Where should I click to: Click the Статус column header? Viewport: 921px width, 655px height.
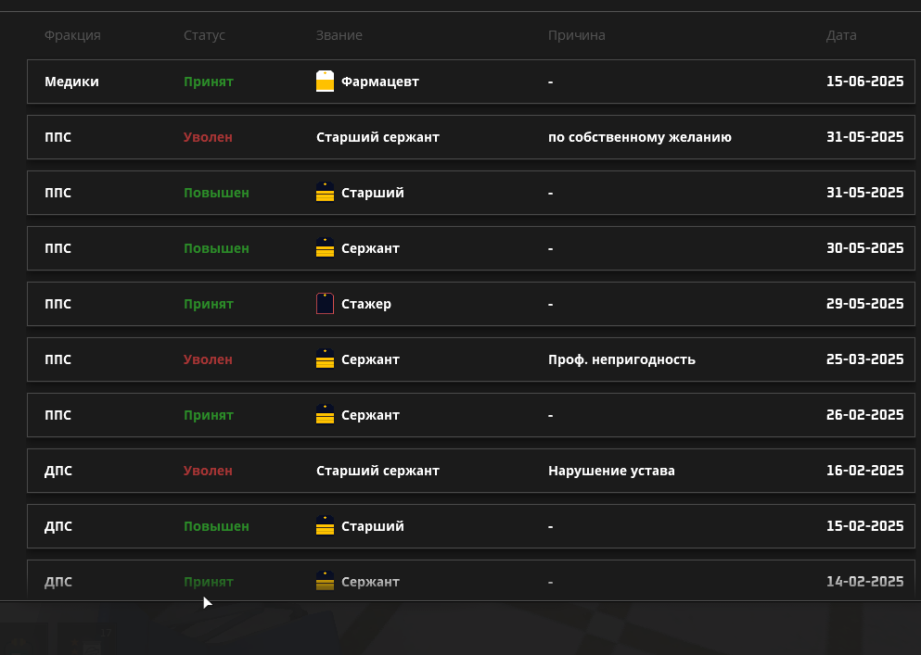click(x=204, y=35)
